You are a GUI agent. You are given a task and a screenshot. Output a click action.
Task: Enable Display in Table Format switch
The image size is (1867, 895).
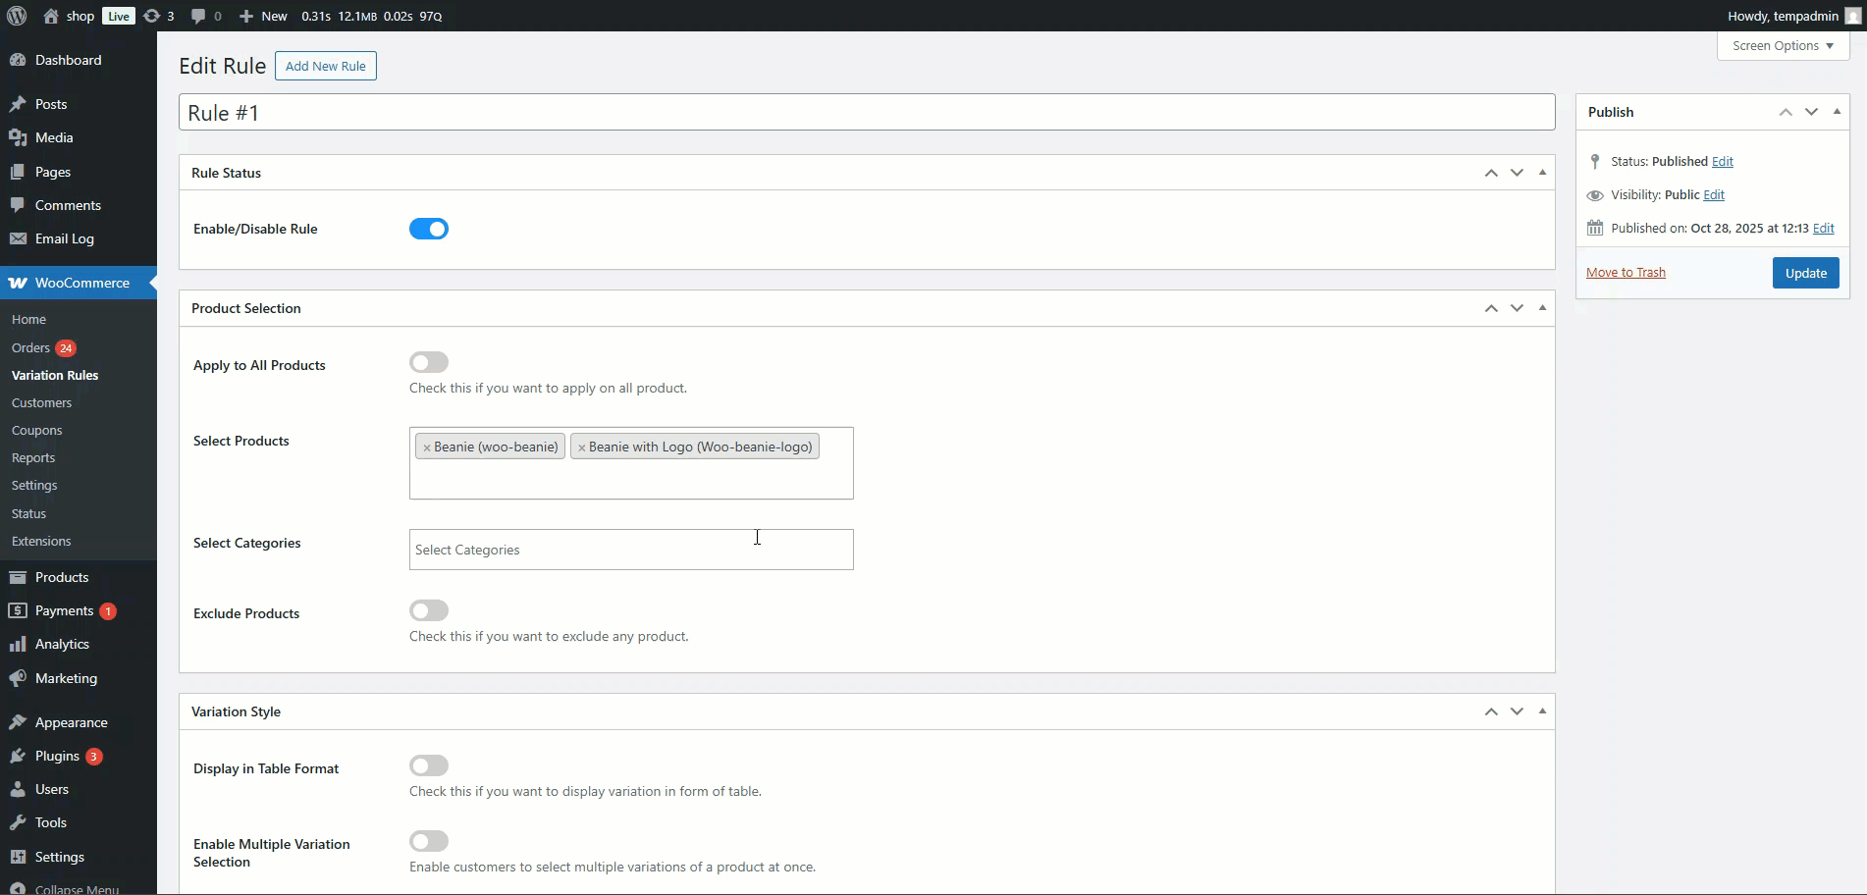point(429,765)
